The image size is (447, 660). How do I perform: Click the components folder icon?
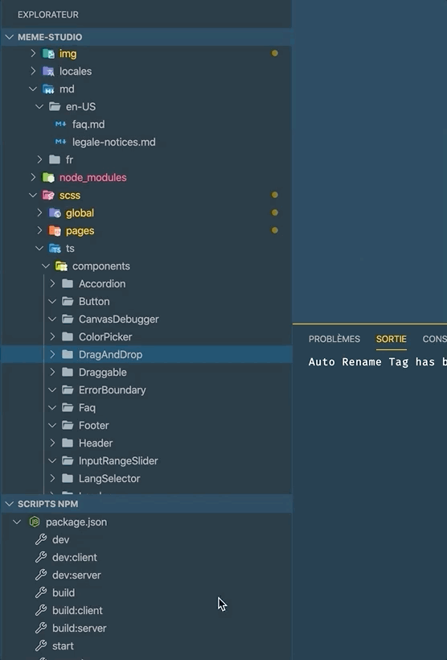pos(61,266)
